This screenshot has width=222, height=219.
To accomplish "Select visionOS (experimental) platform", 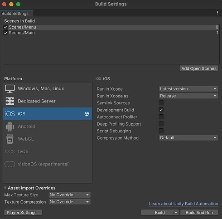I will pyautogui.click(x=48, y=164).
